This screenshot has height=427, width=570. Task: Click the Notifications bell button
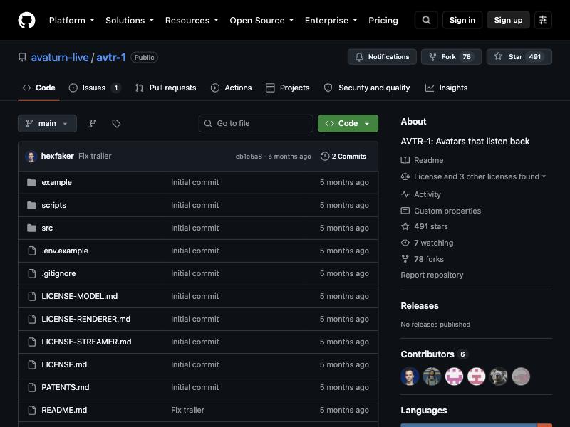382,57
